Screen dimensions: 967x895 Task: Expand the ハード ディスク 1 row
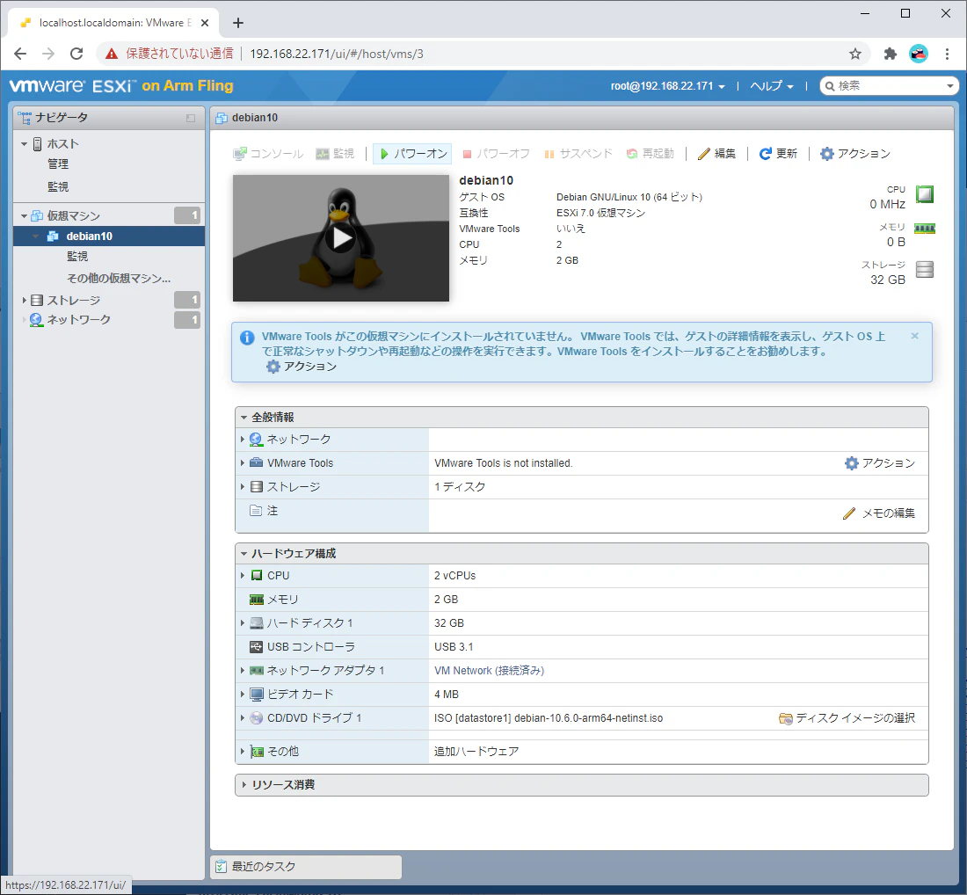coord(243,623)
